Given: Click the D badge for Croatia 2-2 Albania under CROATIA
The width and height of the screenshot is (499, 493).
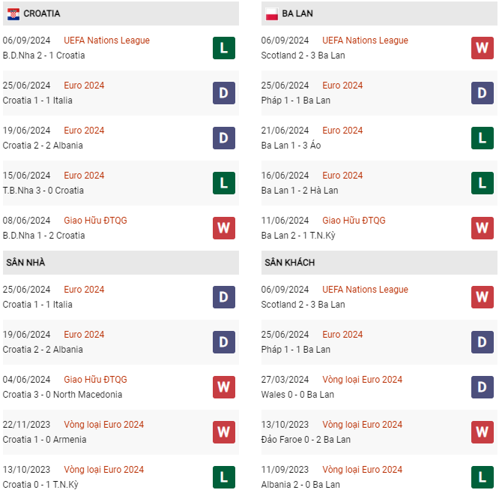Looking at the screenshot, I should point(224,138).
